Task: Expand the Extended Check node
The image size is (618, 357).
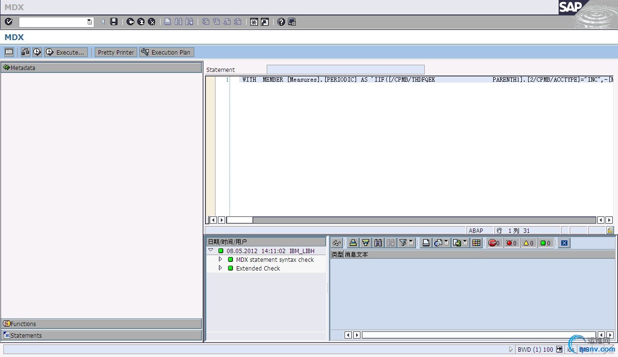Action: tap(220, 268)
